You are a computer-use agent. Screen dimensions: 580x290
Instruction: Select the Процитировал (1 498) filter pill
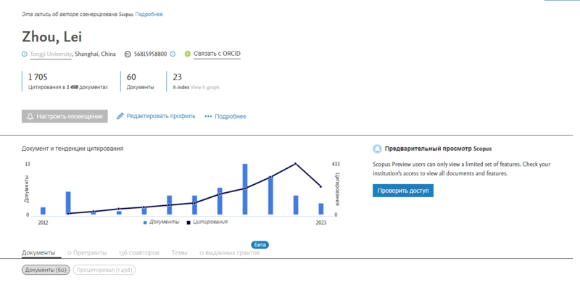(x=104, y=270)
